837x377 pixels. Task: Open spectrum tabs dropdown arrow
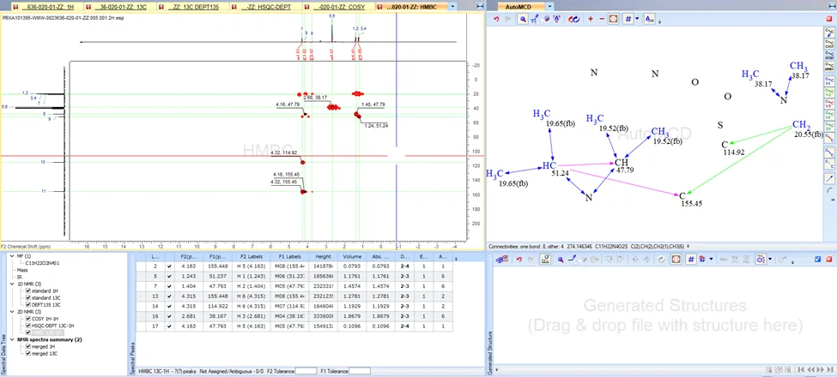(x=453, y=7)
